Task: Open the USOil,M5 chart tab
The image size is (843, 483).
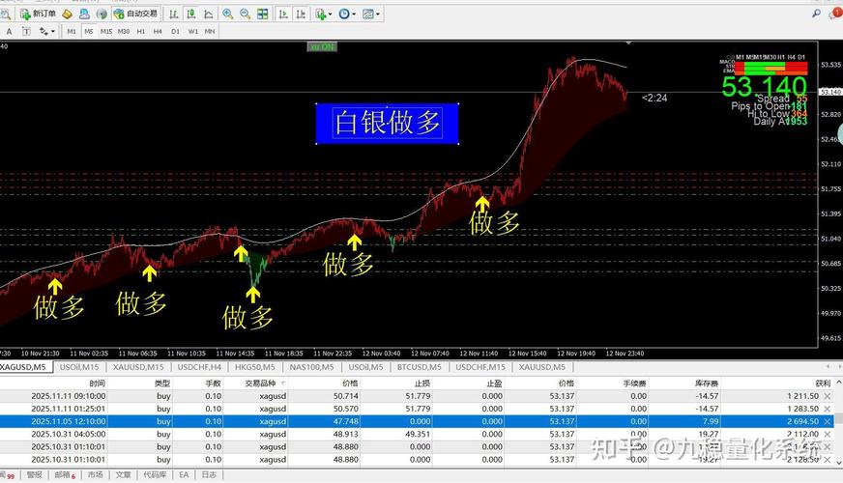Action: tap(365, 367)
